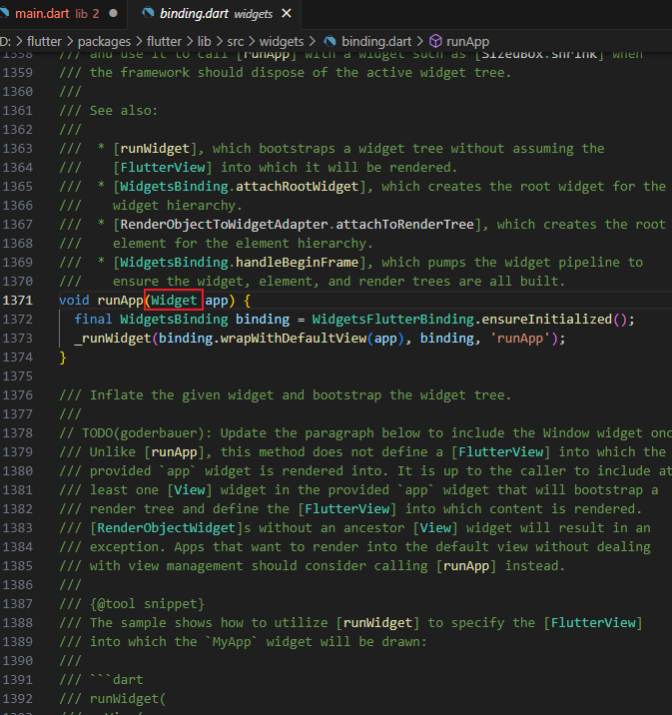
Task: Click 'TODO(goderbauer)' comment on line 1378
Action: 143,433
